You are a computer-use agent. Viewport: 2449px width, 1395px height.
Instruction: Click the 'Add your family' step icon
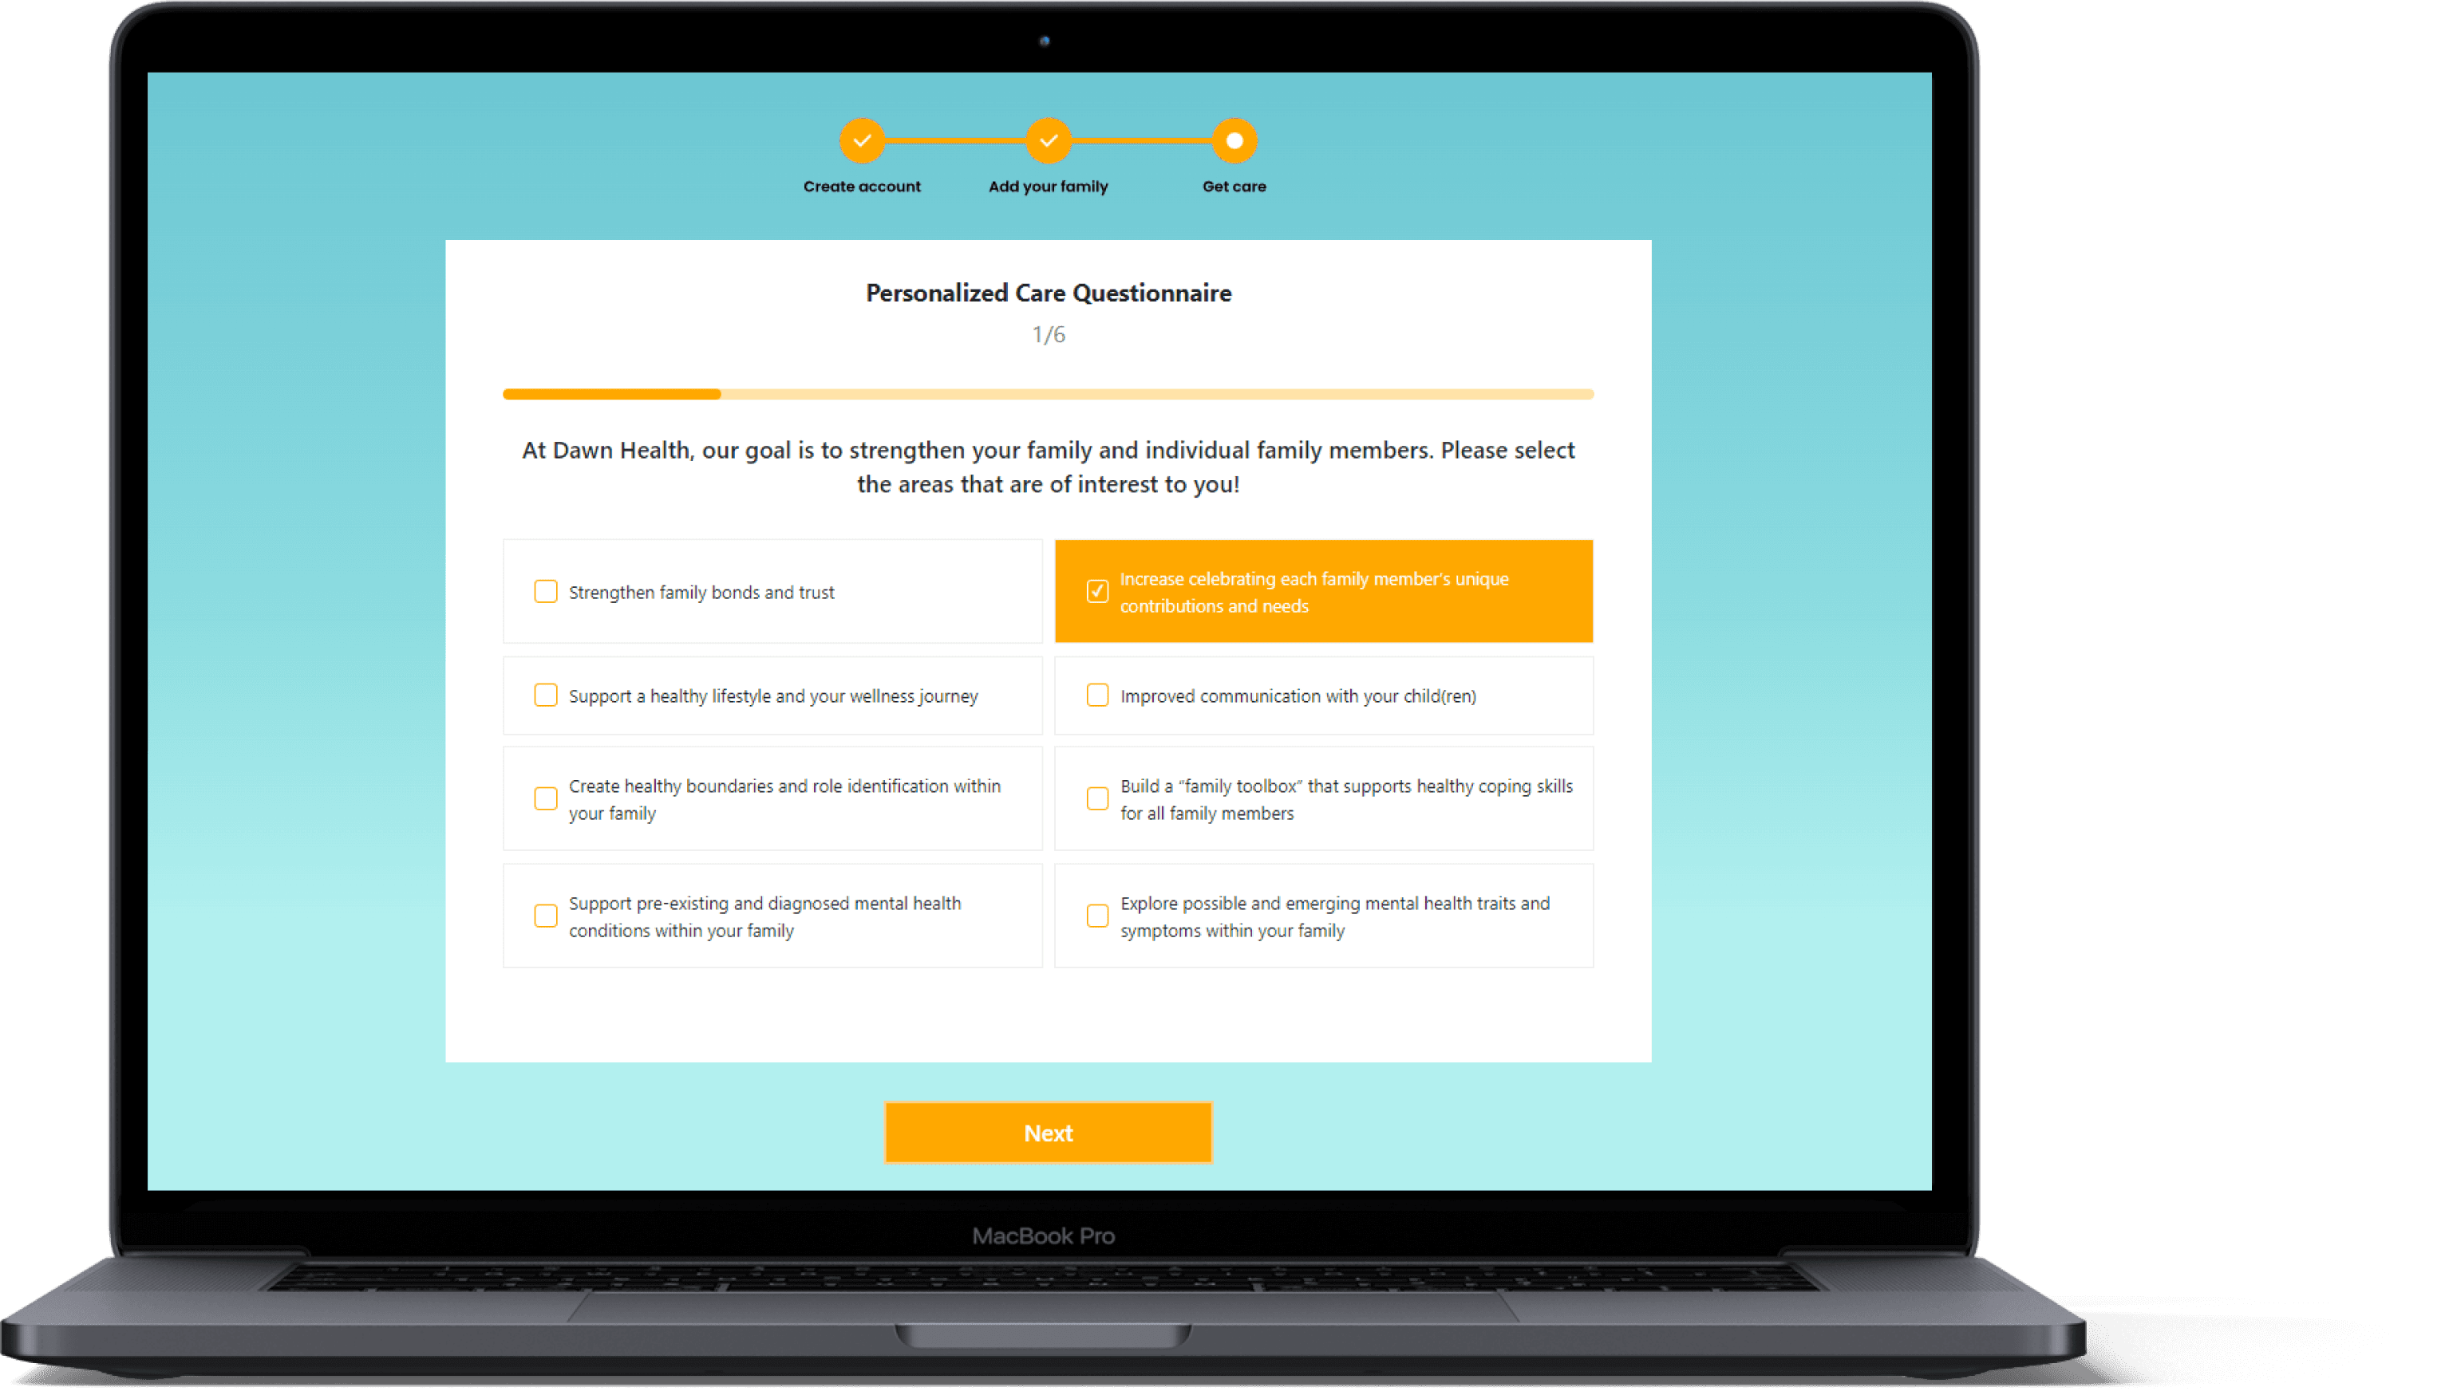point(1046,141)
